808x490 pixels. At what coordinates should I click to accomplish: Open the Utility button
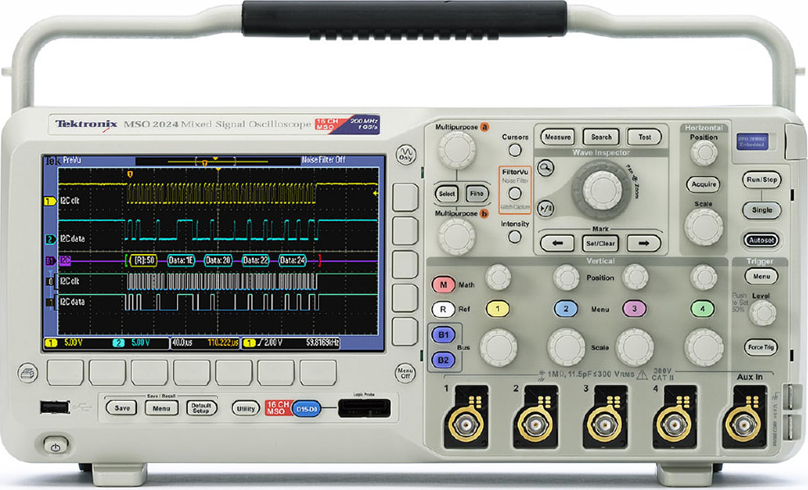245,409
